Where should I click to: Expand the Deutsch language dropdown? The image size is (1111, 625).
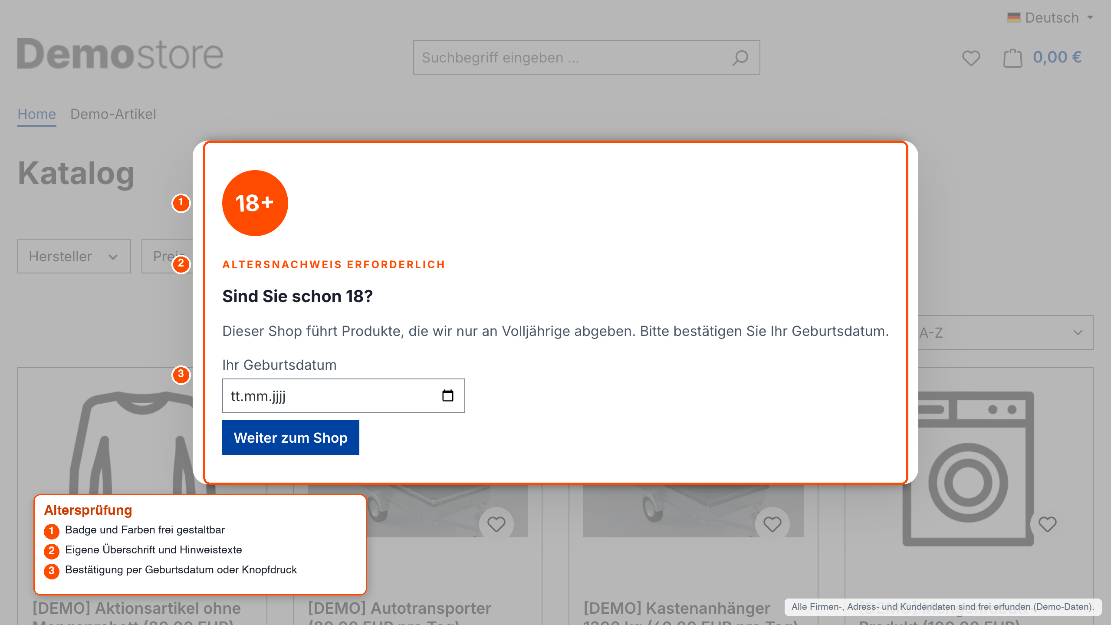coord(1051,18)
